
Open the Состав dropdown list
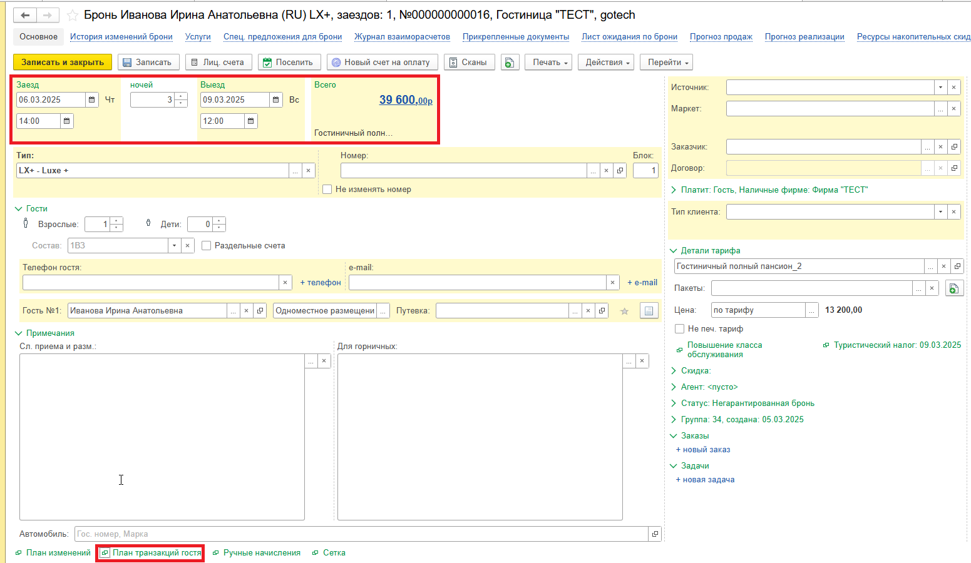[x=174, y=245]
